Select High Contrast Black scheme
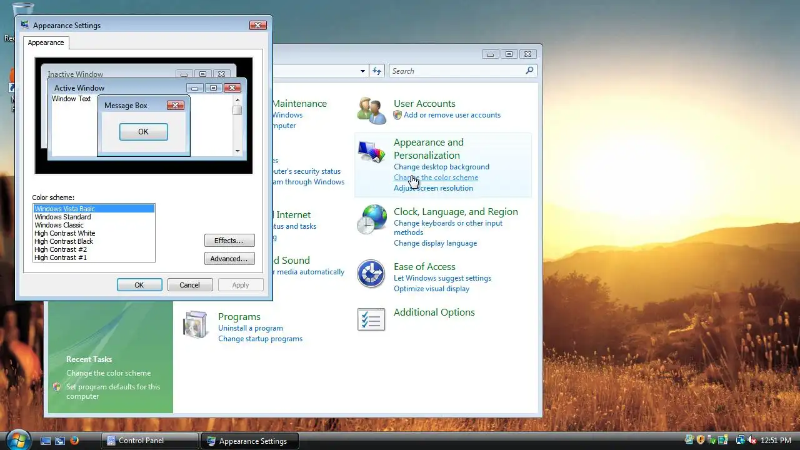 pos(94,241)
